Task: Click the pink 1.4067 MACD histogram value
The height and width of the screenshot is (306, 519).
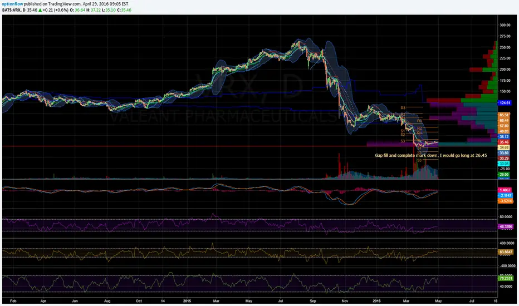Action: pos(505,190)
